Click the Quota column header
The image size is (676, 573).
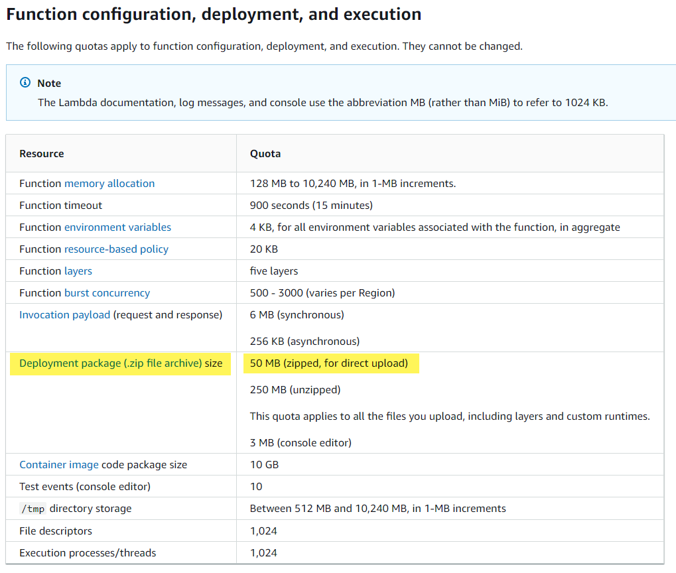pyautogui.click(x=265, y=154)
